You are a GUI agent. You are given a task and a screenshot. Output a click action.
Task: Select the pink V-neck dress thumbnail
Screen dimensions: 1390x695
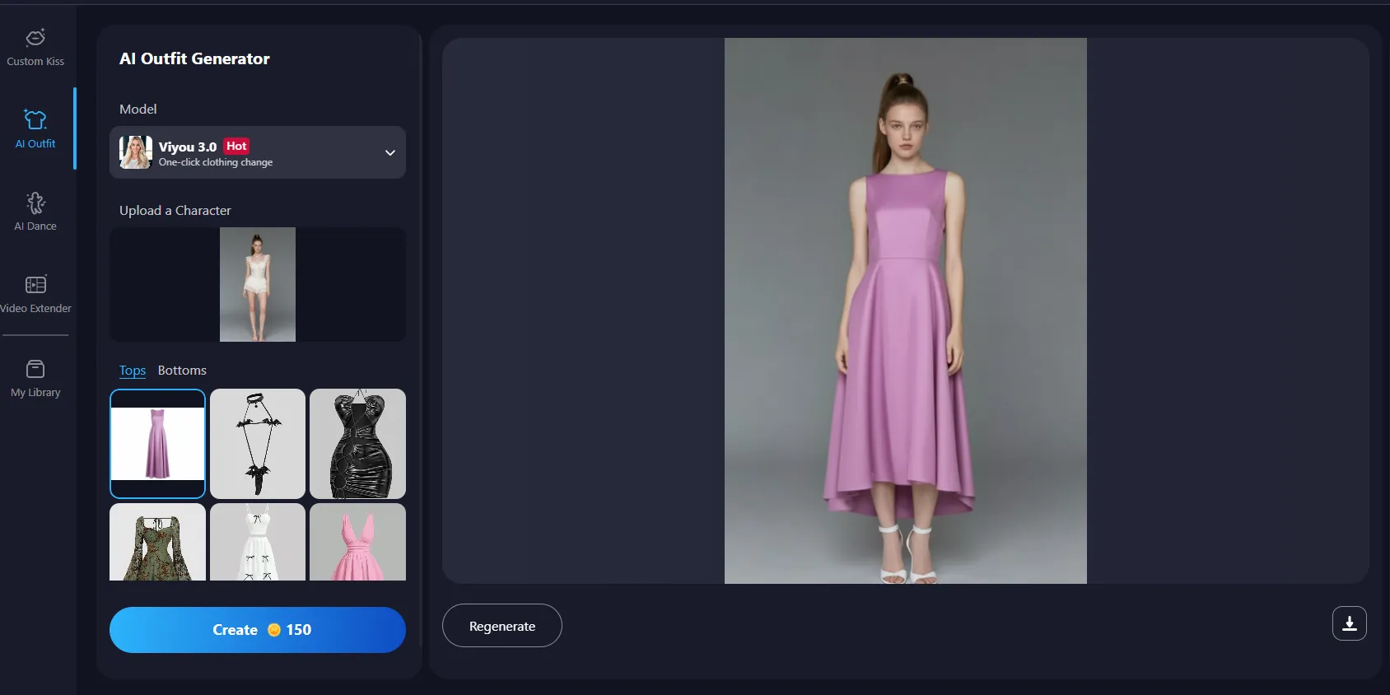pyautogui.click(x=357, y=542)
